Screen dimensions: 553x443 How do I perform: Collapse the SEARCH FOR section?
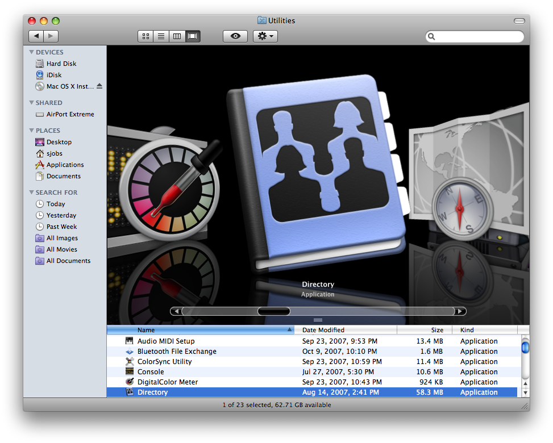pos(31,193)
